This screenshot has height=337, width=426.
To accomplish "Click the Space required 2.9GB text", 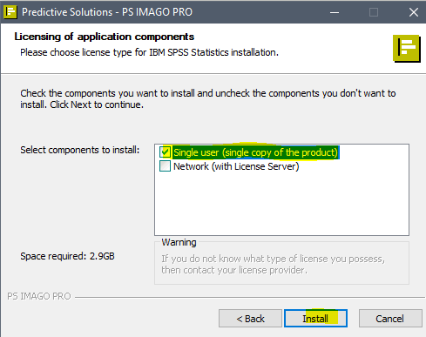I will (x=67, y=256).
